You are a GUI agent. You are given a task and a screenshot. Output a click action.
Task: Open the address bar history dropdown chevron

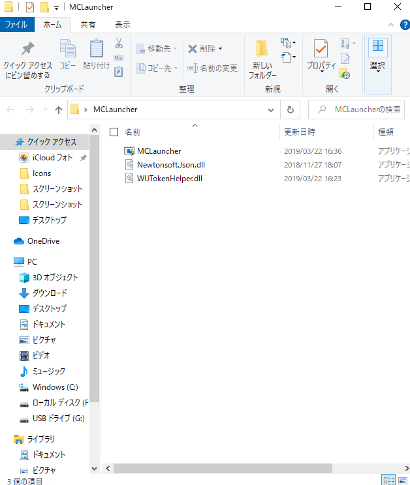271,110
